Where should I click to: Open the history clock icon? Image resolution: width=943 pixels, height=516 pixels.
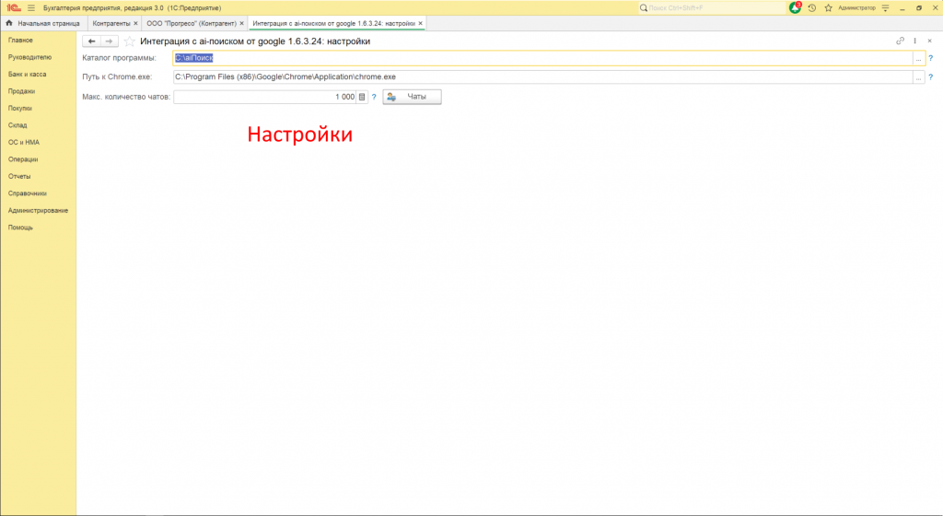812,7
